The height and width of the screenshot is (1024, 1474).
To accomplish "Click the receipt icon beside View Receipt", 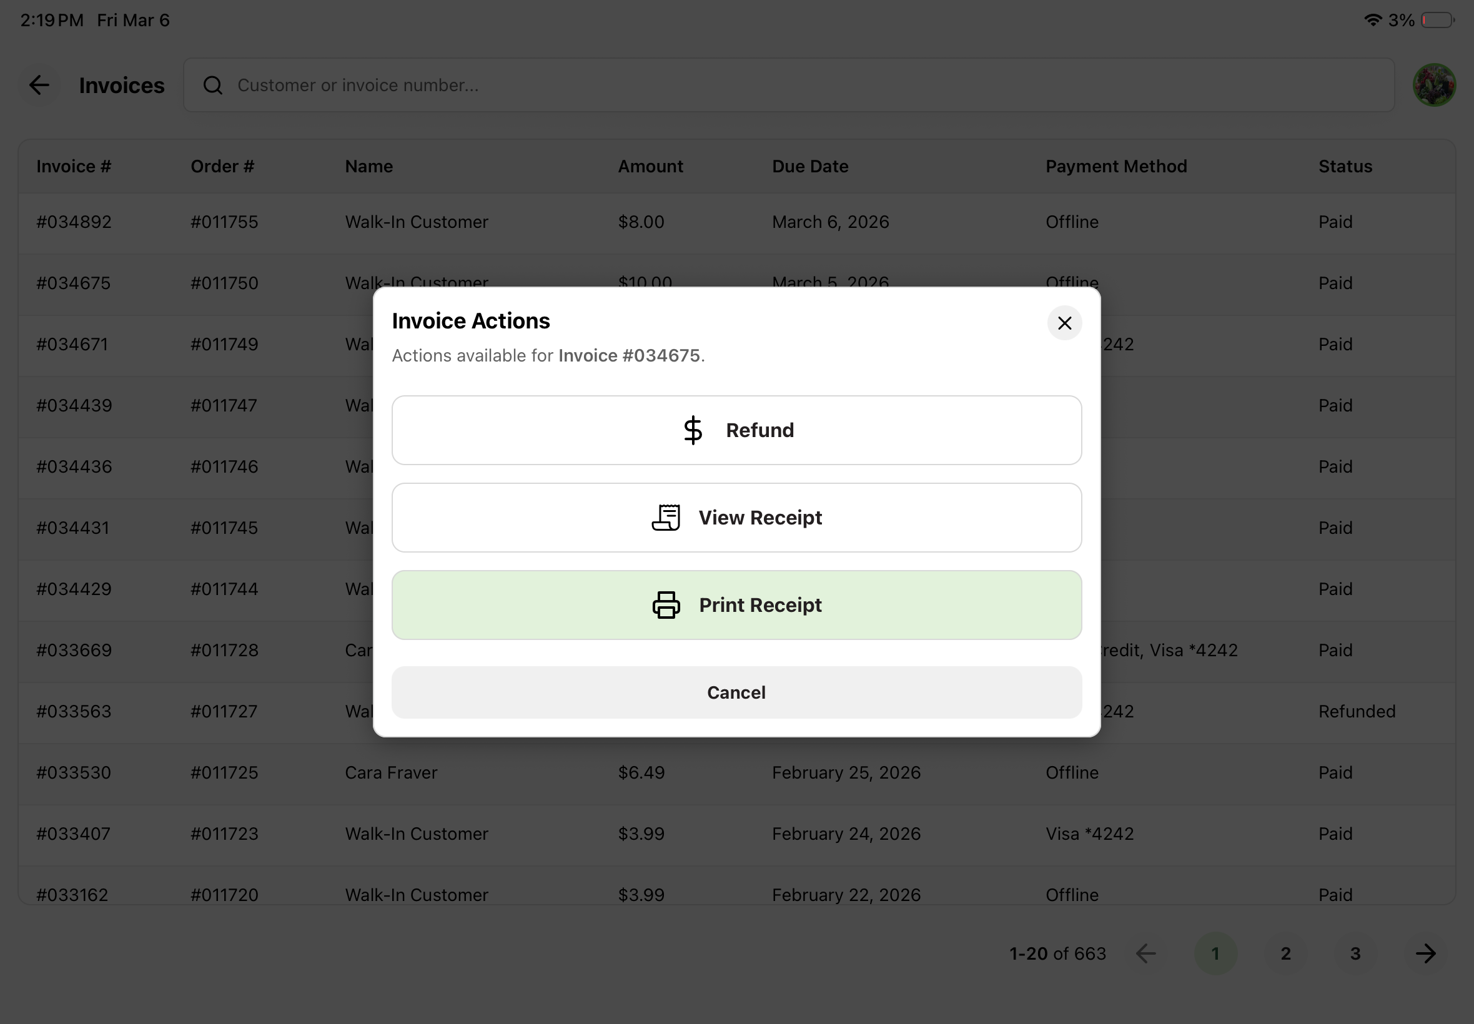I will pos(666,518).
